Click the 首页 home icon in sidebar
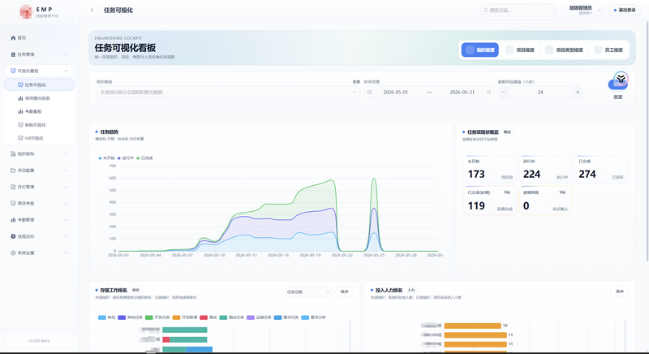Viewport: 649px width, 354px height. (x=13, y=37)
